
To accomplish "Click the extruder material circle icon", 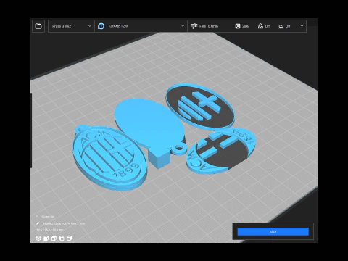I will pyautogui.click(x=101, y=26).
